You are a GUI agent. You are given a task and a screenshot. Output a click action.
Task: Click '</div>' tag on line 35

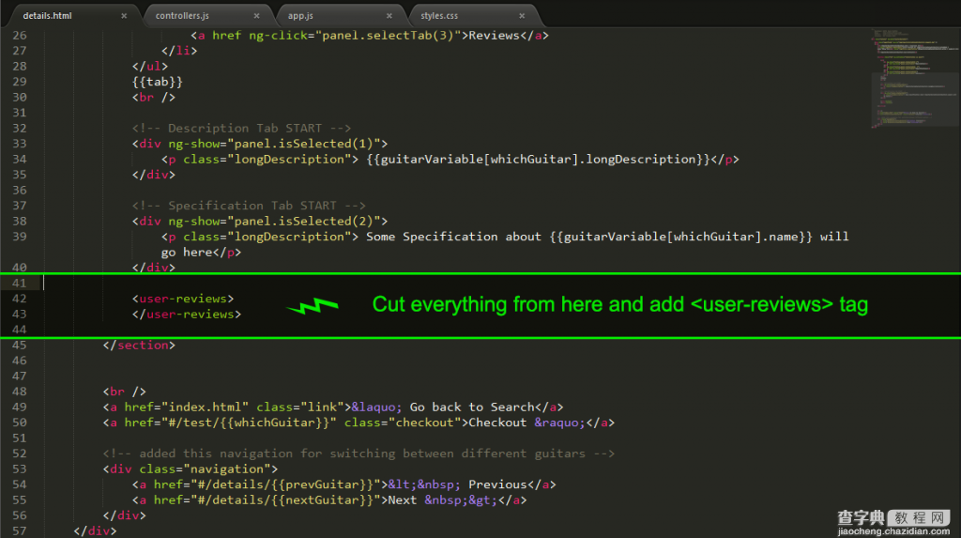pyautogui.click(x=154, y=175)
